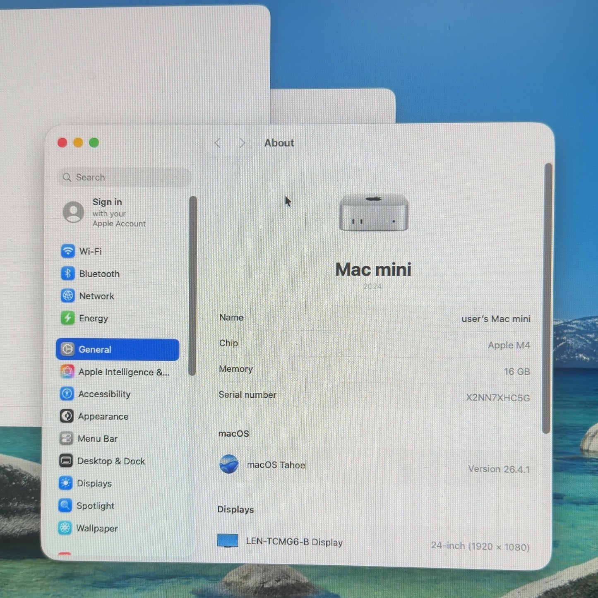Click the "Name" row label

click(231, 317)
